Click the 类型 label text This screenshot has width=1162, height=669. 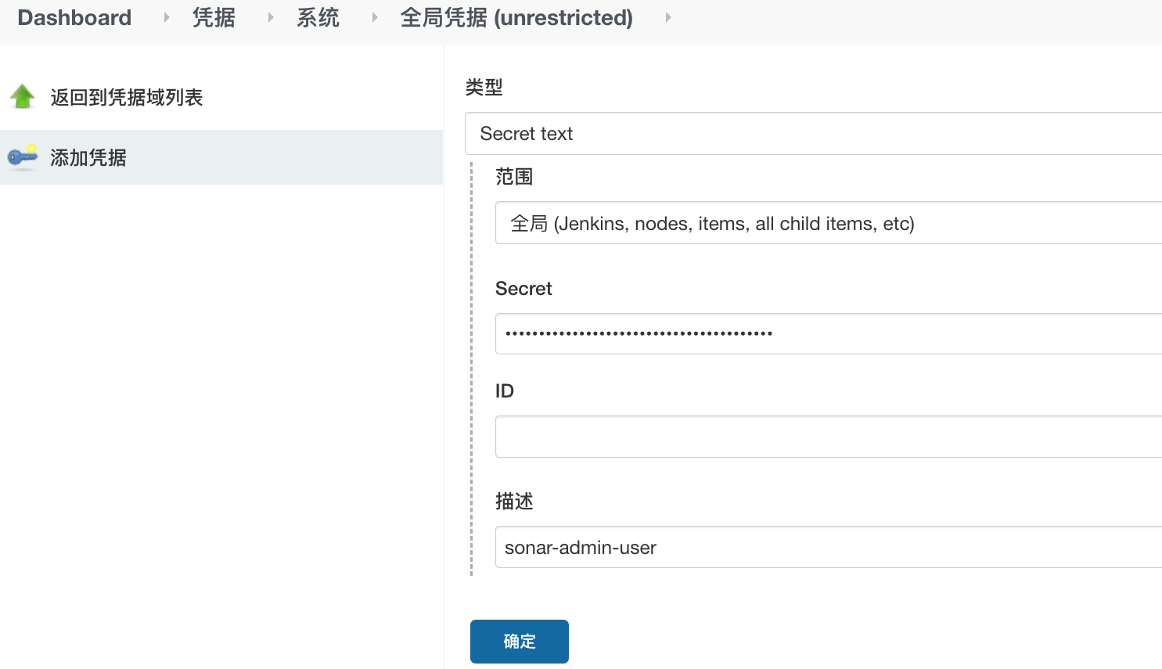tap(484, 87)
